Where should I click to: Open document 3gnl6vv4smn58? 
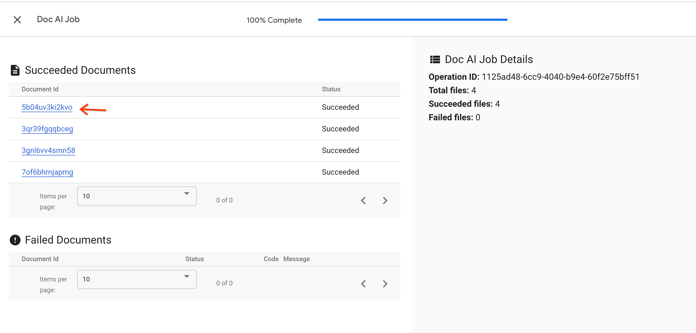[x=48, y=151]
